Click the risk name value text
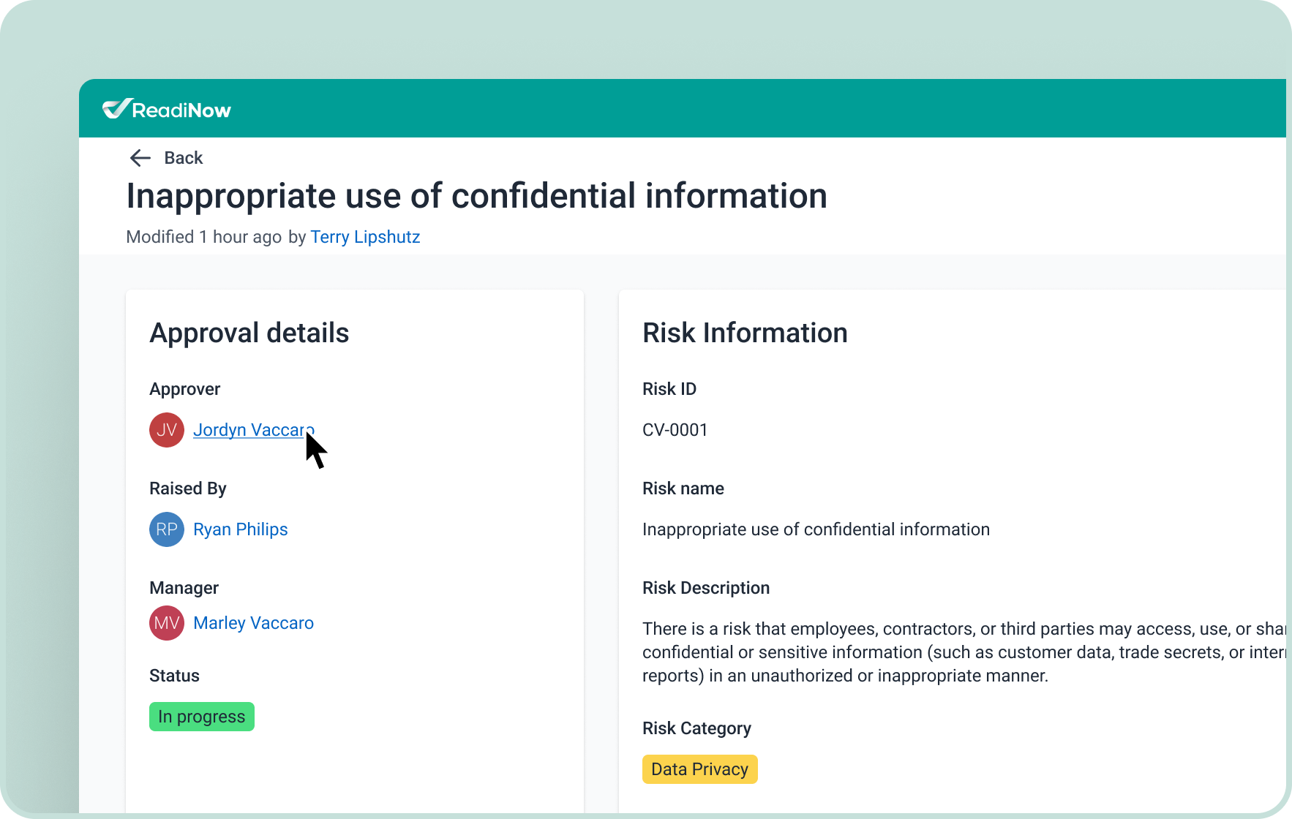The width and height of the screenshot is (1292, 819). click(x=816, y=529)
